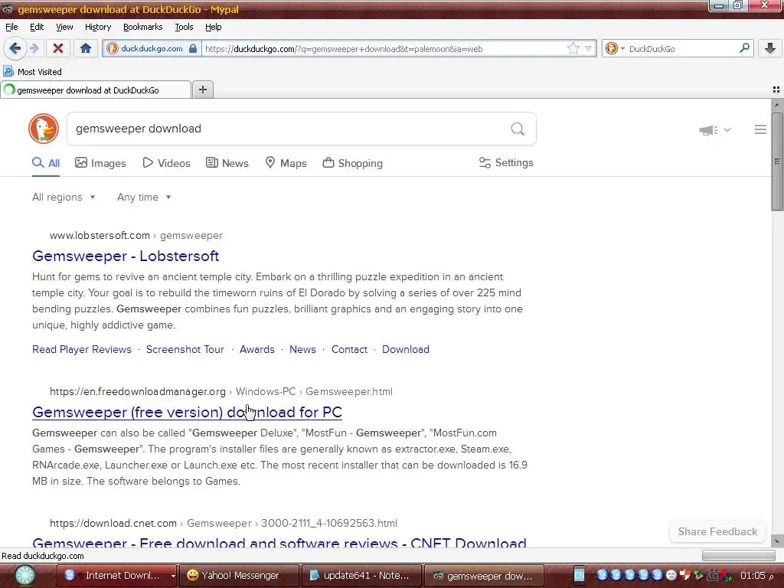Open the downloads arrow button
The image size is (784, 588).
click(770, 48)
